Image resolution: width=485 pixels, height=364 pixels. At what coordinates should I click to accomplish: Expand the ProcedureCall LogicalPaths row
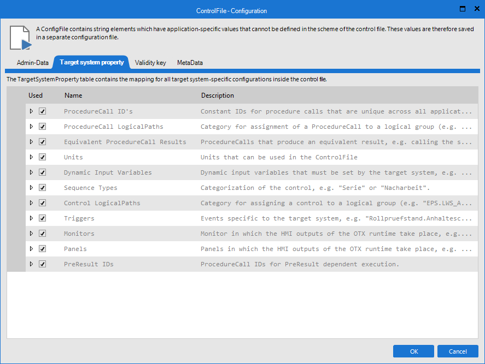pos(31,127)
